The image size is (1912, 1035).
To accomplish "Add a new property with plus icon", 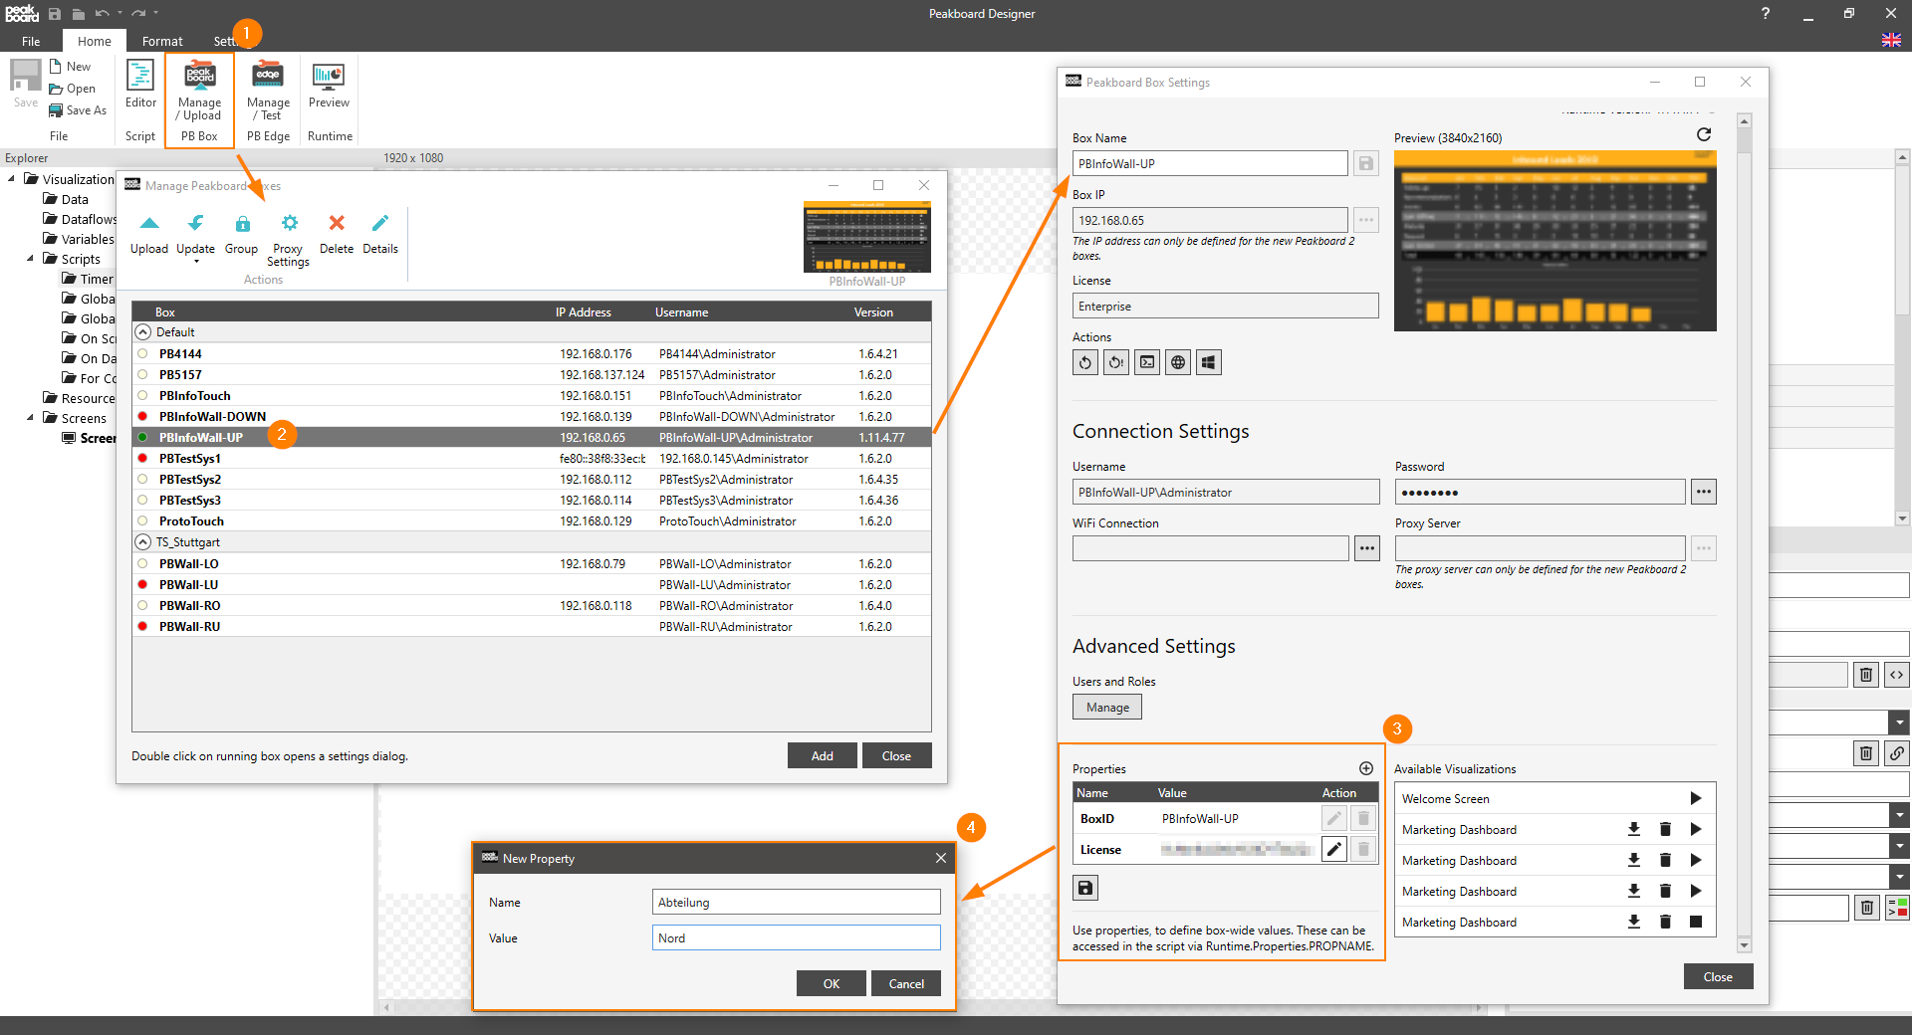I will point(1366,768).
